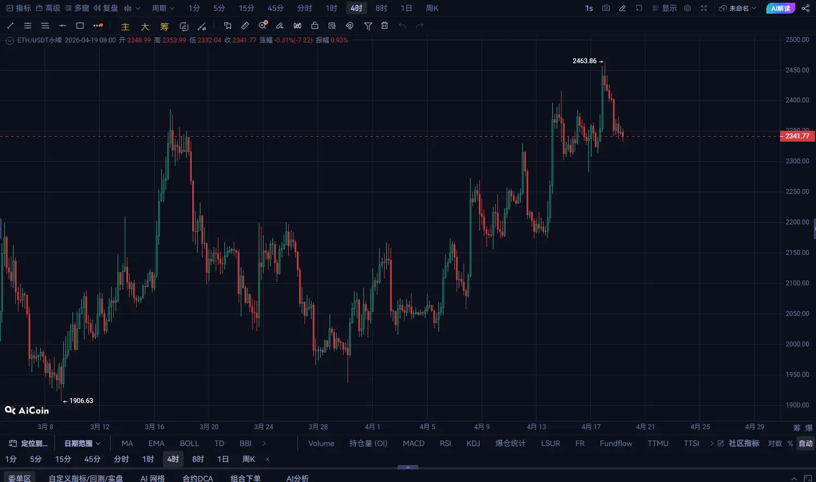Switch to 15分 timeframe in top bar
The height and width of the screenshot is (482, 816).
point(246,8)
